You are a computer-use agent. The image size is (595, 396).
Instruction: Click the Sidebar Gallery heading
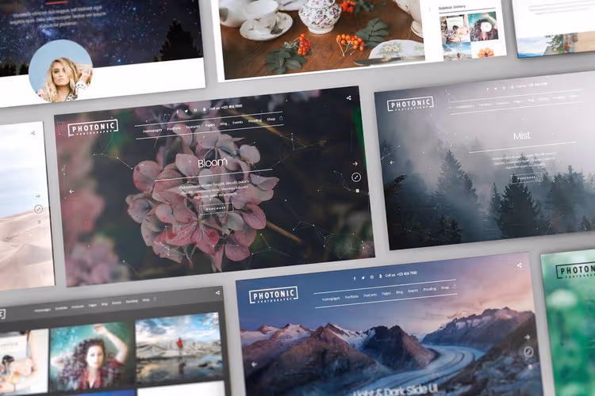pyautogui.click(x=452, y=7)
